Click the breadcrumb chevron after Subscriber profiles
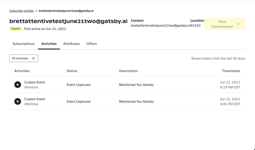The width and height of the screenshot is (255, 150). pyautogui.click(x=36, y=11)
